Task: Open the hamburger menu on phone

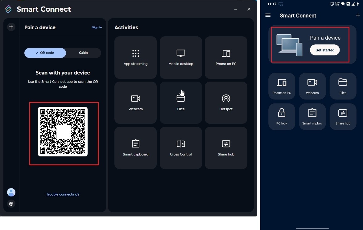Action: coord(268,15)
